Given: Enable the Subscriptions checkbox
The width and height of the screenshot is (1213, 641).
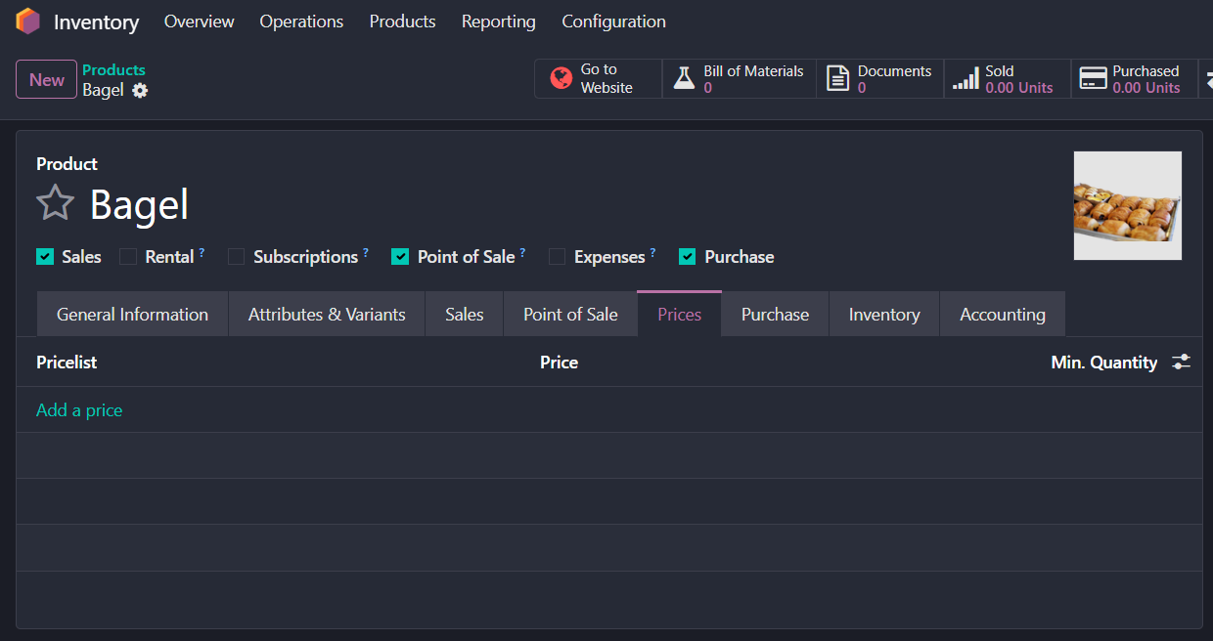Looking at the screenshot, I should pyautogui.click(x=236, y=257).
